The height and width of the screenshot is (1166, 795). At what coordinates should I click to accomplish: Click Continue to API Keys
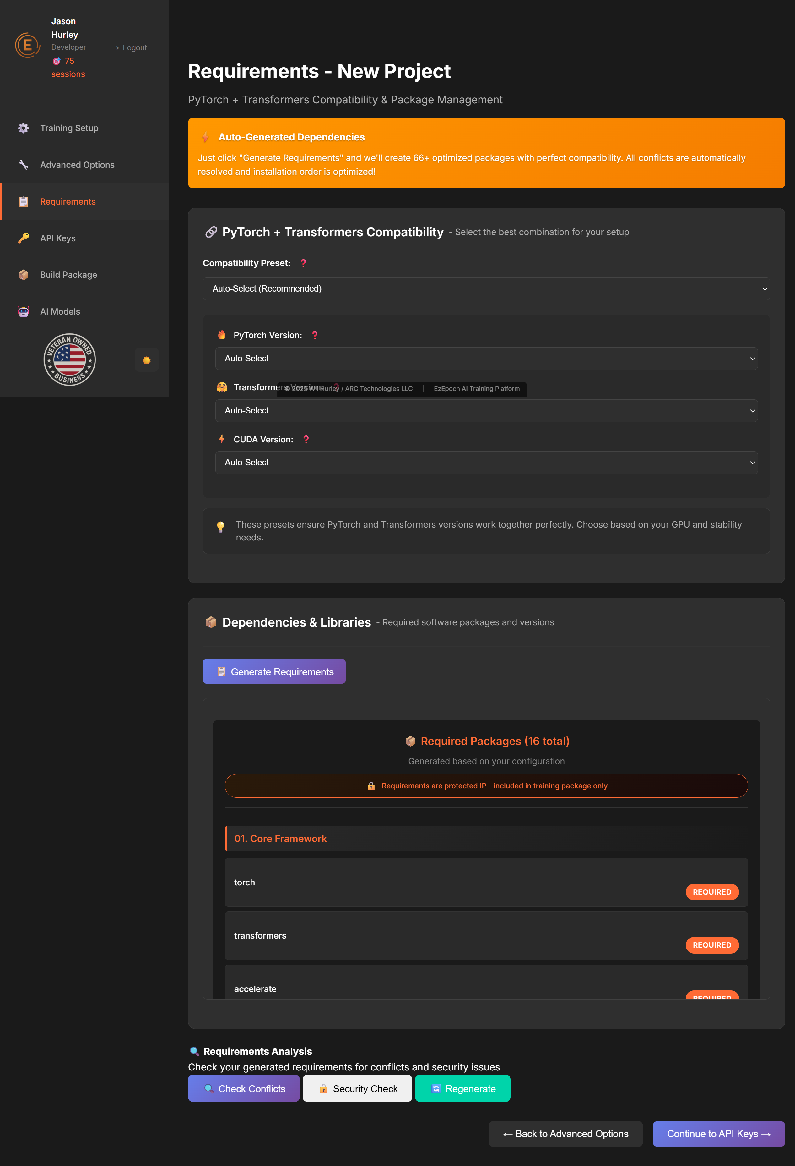click(718, 1134)
